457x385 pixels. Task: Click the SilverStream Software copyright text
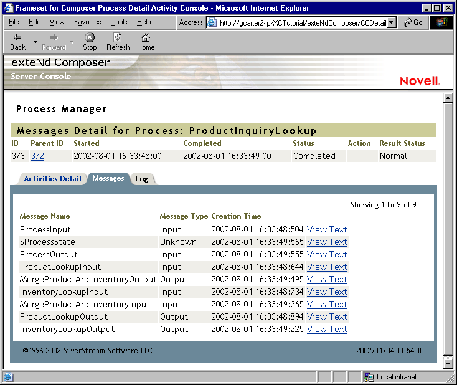(x=87, y=350)
